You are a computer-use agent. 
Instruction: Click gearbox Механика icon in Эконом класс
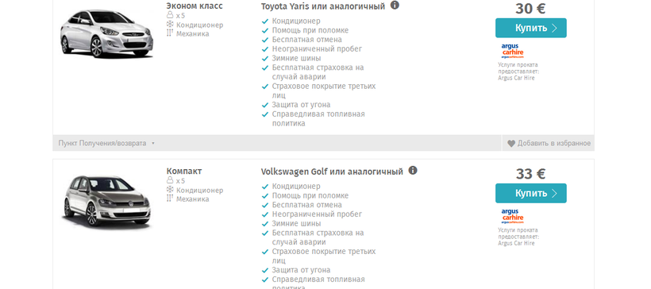[x=170, y=33]
